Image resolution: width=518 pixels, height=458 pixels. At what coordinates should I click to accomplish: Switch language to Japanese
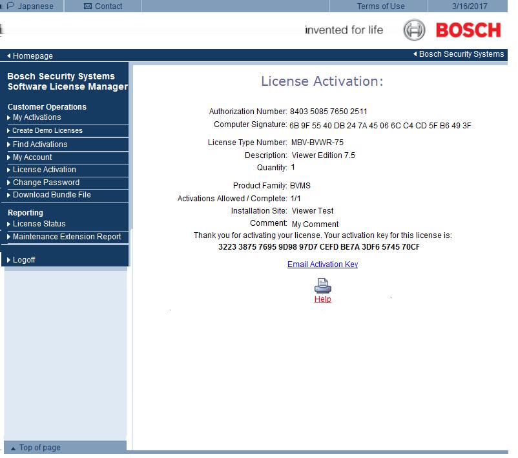coord(36,6)
